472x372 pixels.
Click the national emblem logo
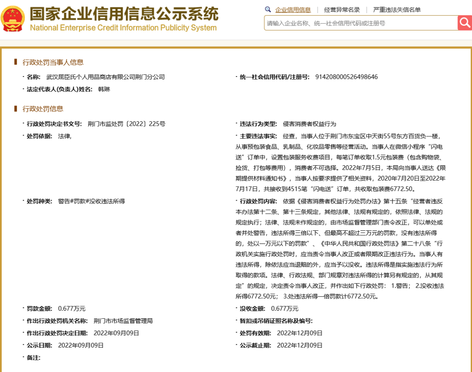(13, 19)
